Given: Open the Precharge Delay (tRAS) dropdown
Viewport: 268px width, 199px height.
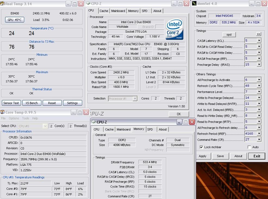Looking at the screenshot, I should [259, 64].
